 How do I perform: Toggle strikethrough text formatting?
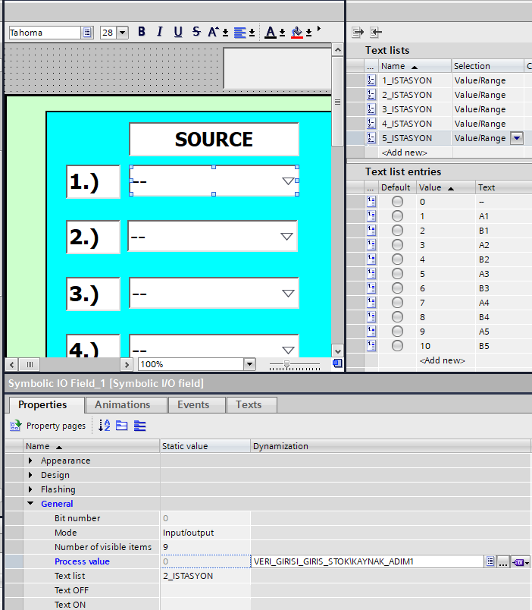[x=196, y=32]
